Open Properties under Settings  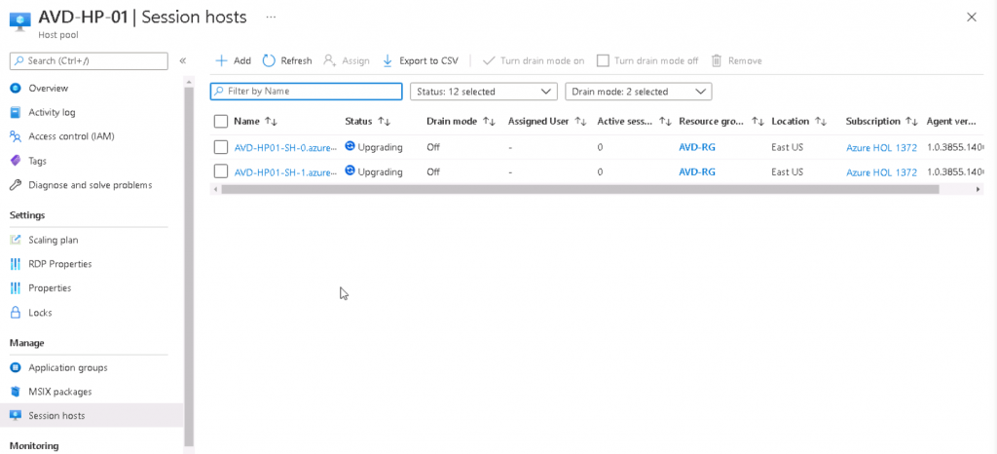tap(50, 288)
